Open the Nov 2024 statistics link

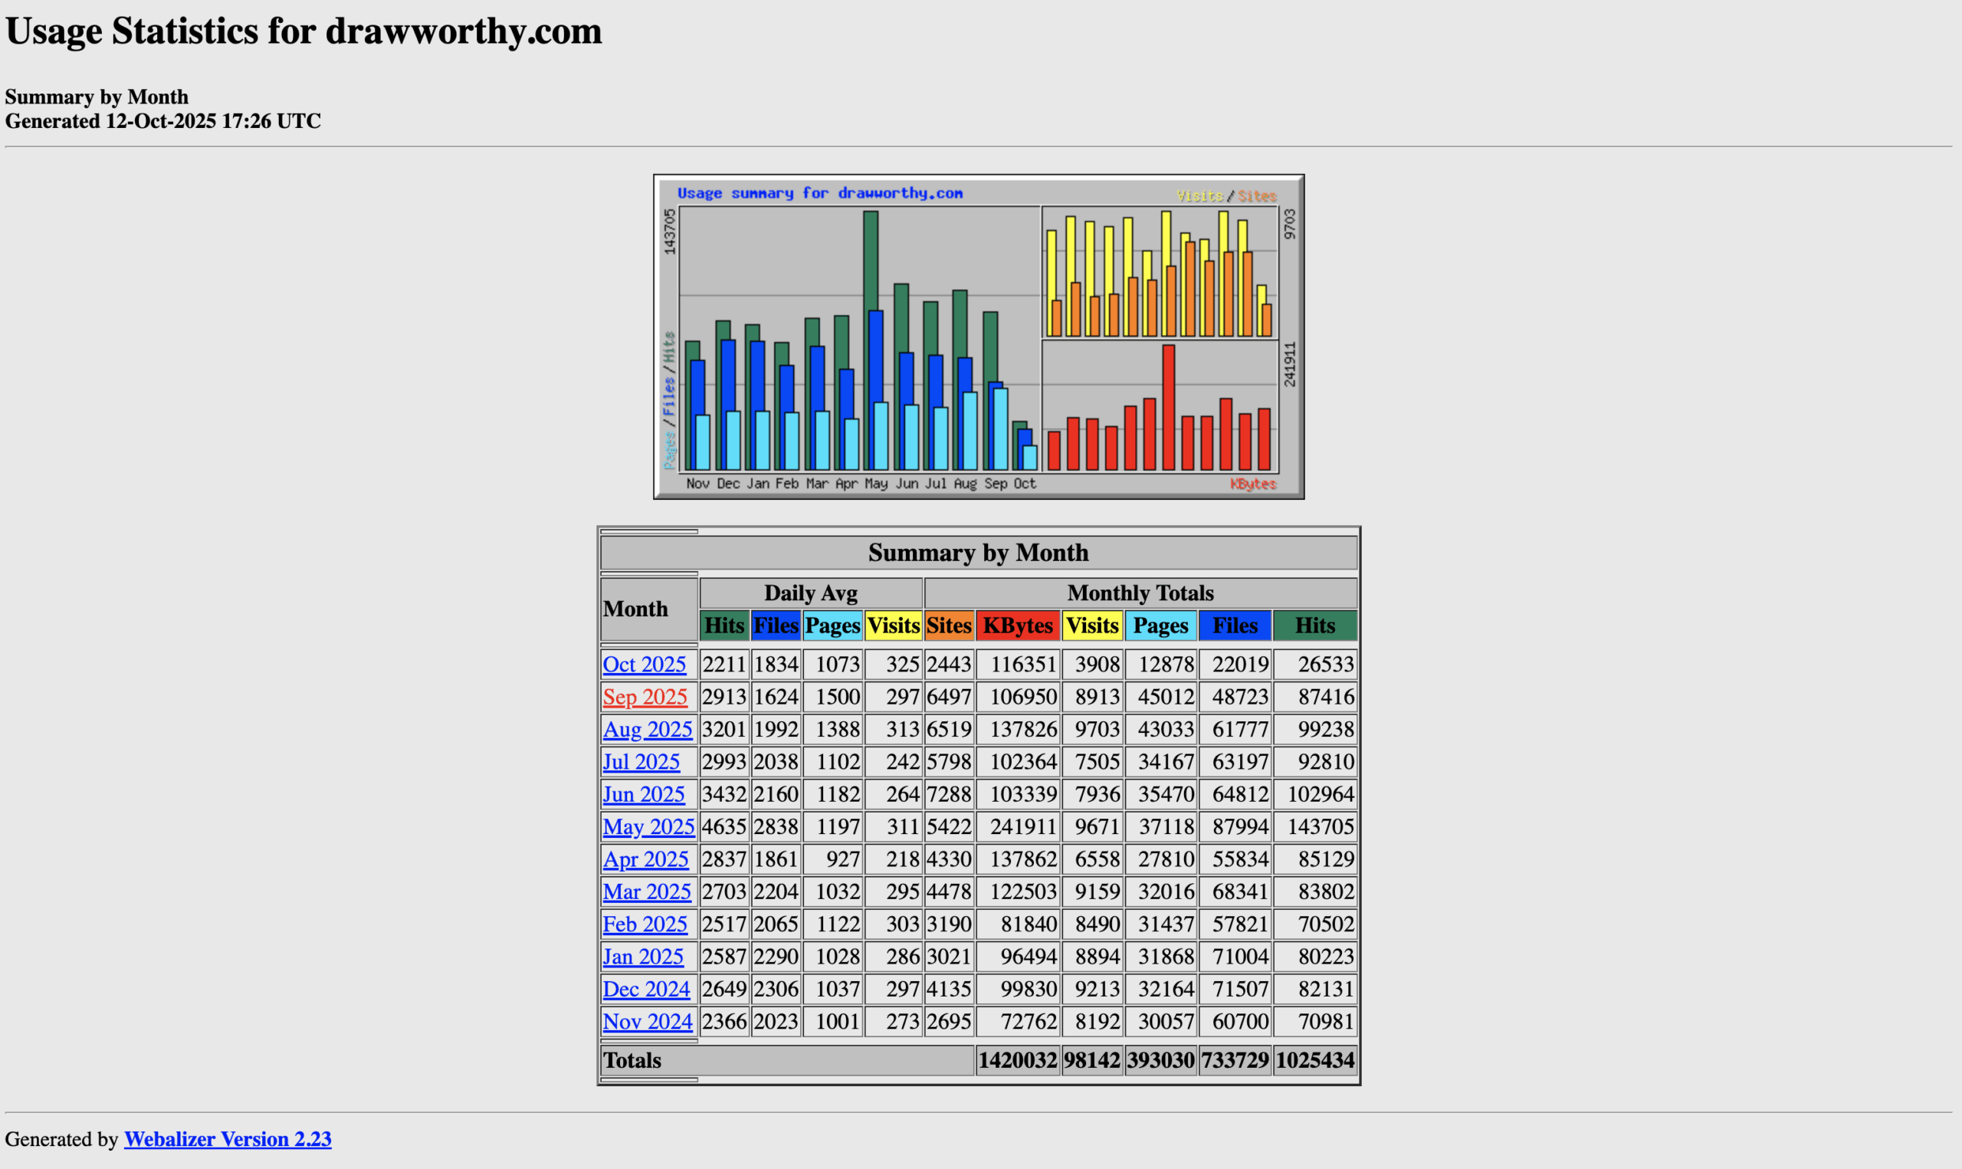pyautogui.click(x=647, y=1021)
